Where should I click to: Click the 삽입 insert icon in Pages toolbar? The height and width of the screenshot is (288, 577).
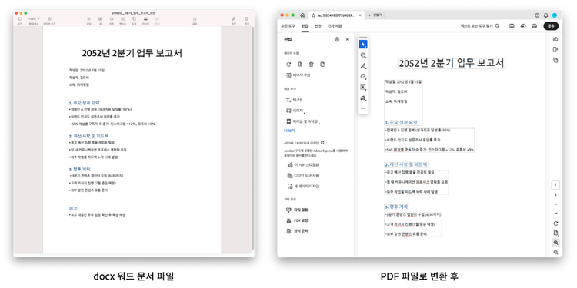[88, 18]
